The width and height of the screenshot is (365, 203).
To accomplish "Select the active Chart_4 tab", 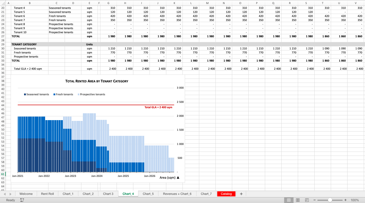I will [x=128, y=194].
